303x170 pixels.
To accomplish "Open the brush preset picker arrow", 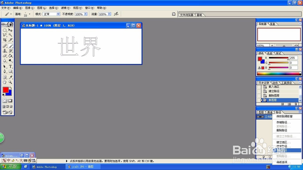I will pos(30,14).
